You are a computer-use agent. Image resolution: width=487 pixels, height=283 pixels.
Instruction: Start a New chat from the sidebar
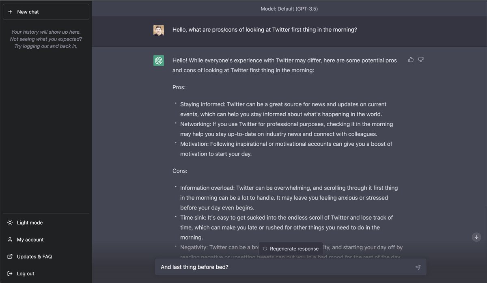[x=46, y=12]
